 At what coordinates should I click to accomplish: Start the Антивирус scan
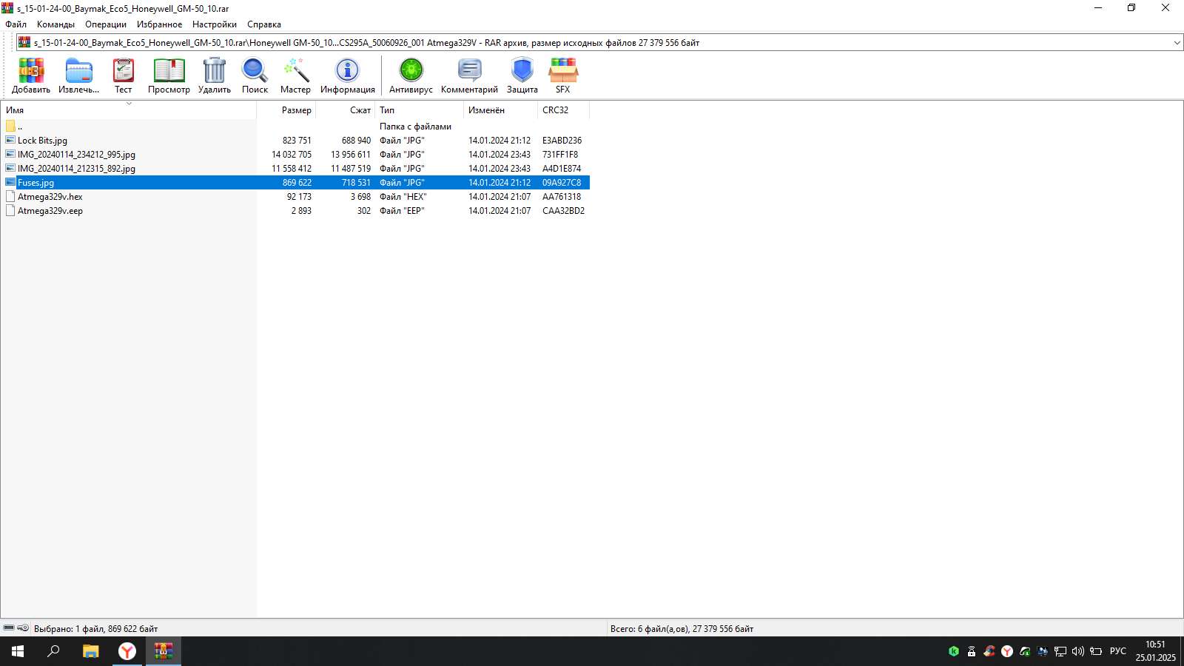(x=411, y=75)
